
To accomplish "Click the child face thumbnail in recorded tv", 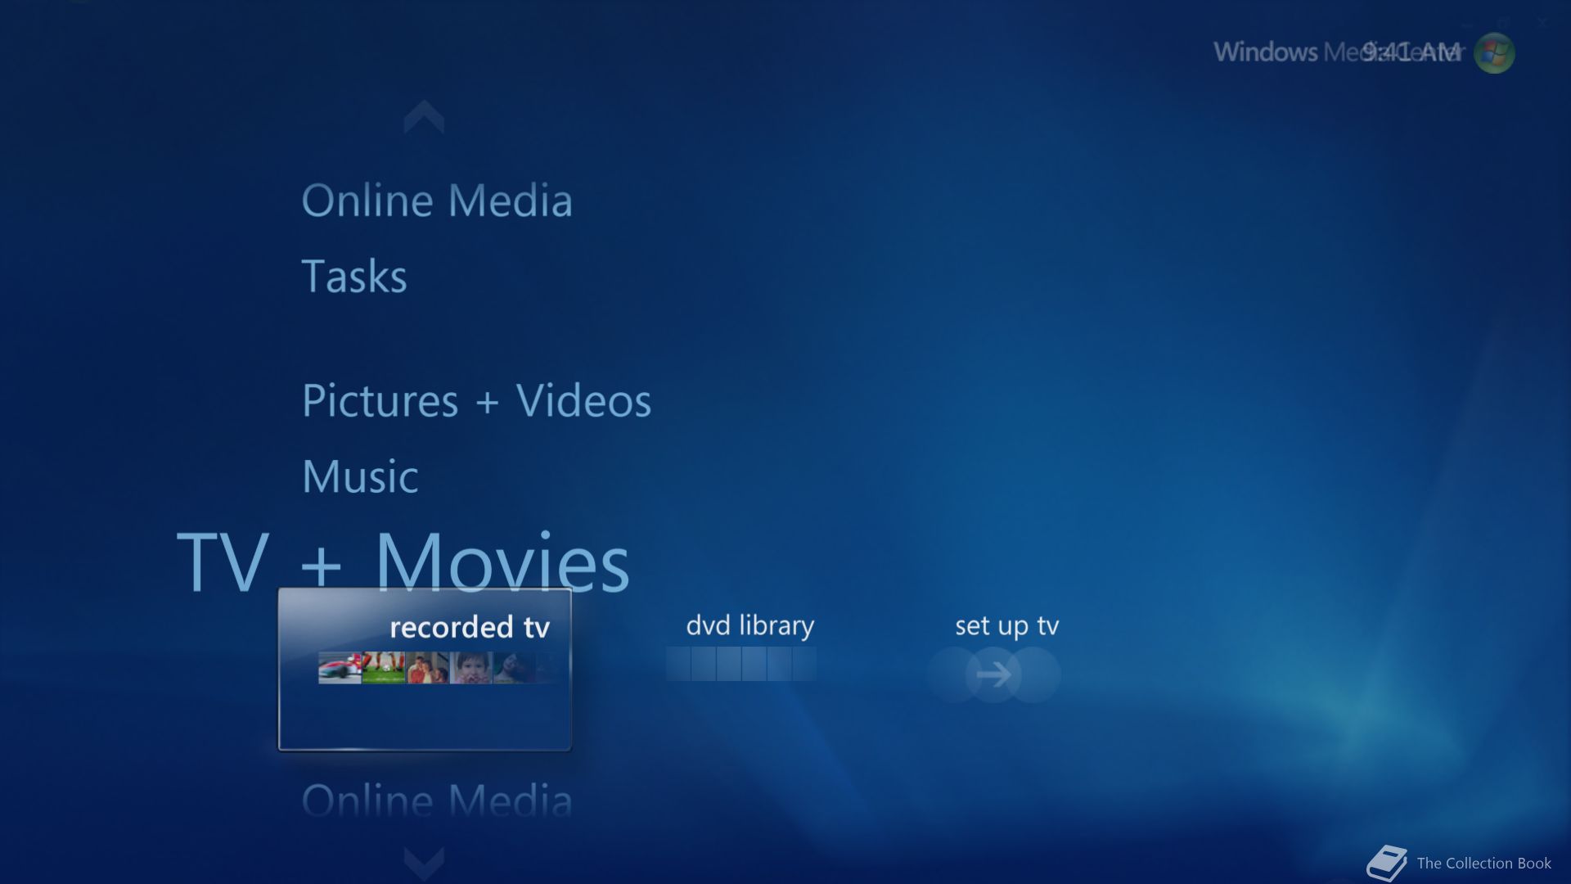I will 471,668.
